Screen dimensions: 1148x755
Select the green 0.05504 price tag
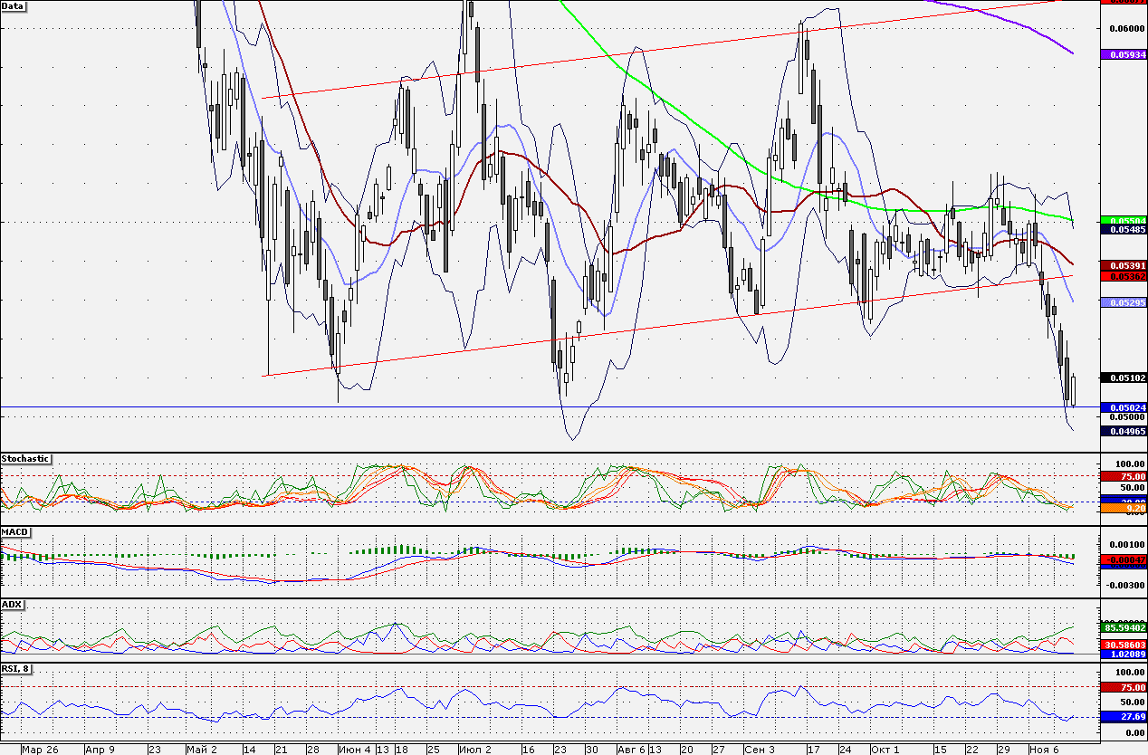coord(1124,220)
